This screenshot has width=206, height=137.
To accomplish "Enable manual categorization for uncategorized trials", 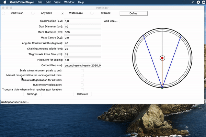I will [82, 75].
